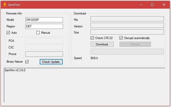Toggle Decrypt automatically checkbox

pos(121,38)
